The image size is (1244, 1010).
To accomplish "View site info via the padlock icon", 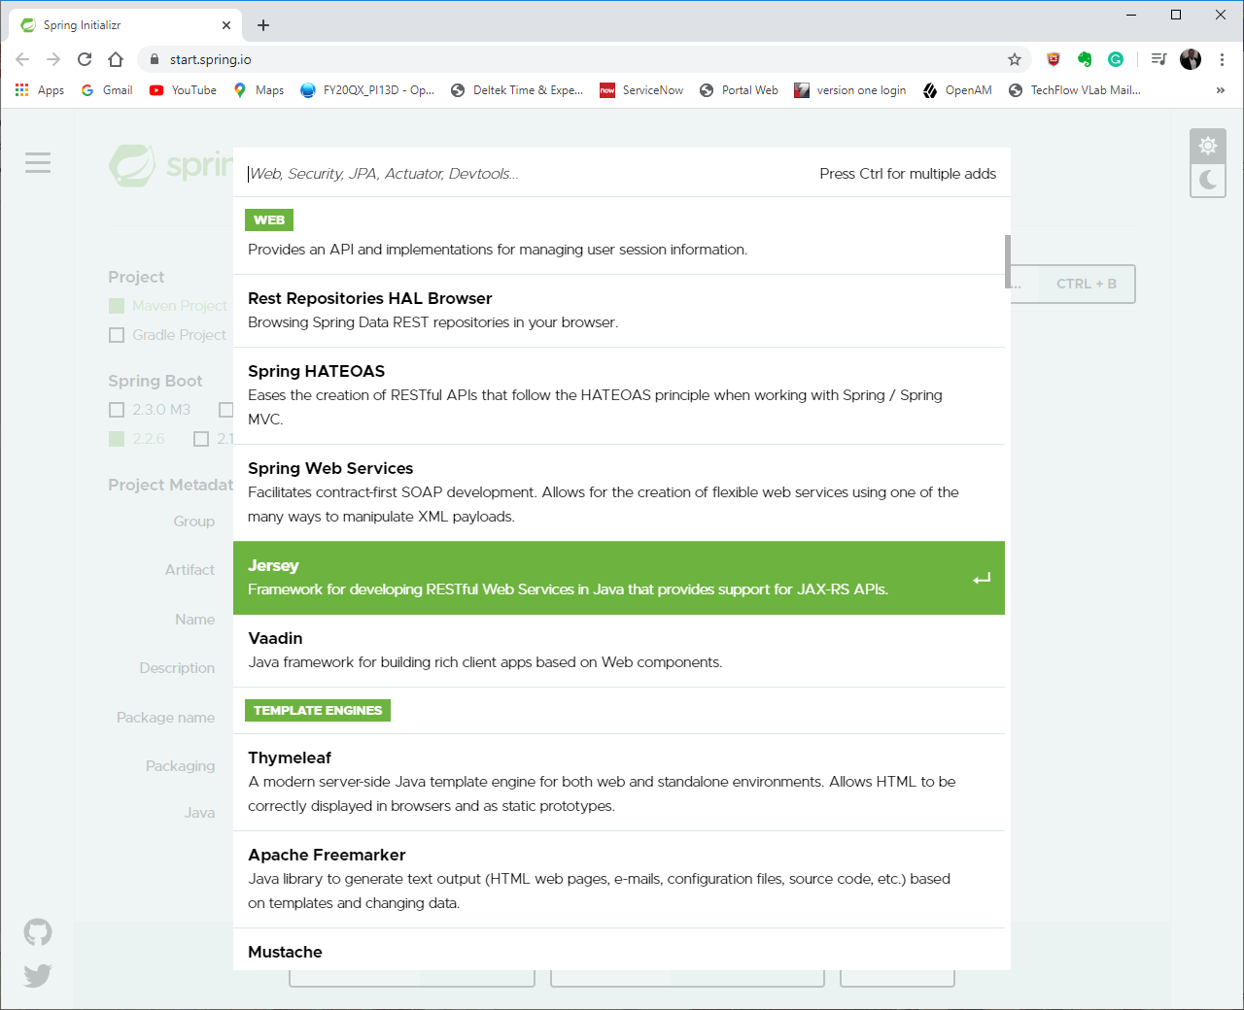I will coord(154,59).
